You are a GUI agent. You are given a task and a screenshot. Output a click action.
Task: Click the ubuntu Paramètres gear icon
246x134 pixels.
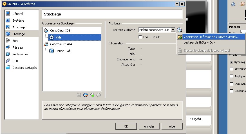point(5,4)
